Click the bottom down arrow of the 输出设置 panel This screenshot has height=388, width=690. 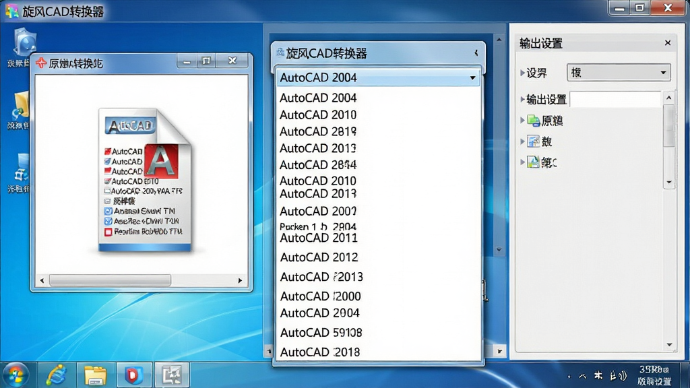[x=669, y=345]
